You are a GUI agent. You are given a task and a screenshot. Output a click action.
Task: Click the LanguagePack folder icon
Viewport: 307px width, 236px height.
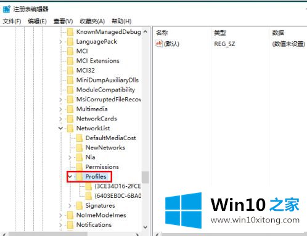point(70,42)
